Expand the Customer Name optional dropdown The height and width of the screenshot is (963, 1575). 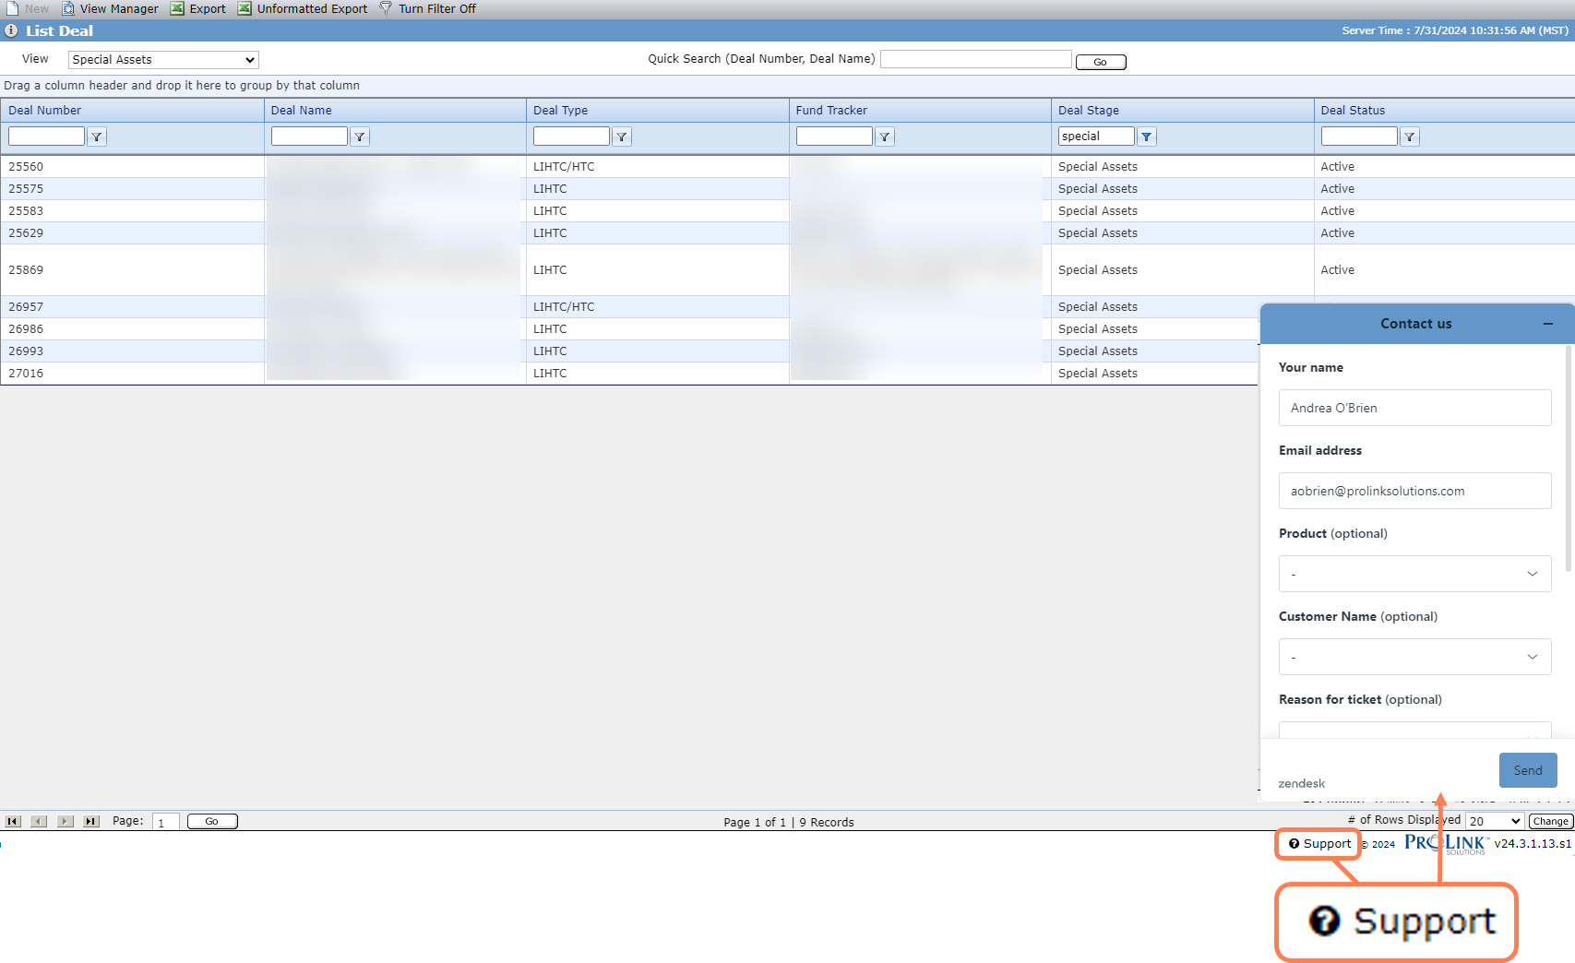1415,657
